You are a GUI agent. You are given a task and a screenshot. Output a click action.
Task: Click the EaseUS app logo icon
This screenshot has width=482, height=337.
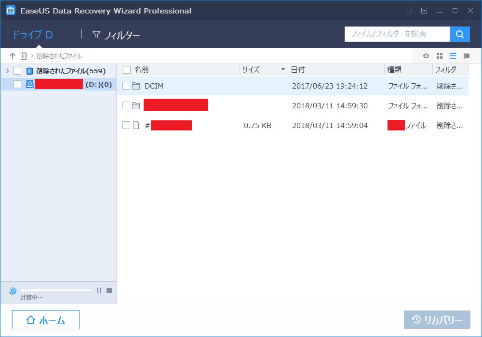click(11, 11)
